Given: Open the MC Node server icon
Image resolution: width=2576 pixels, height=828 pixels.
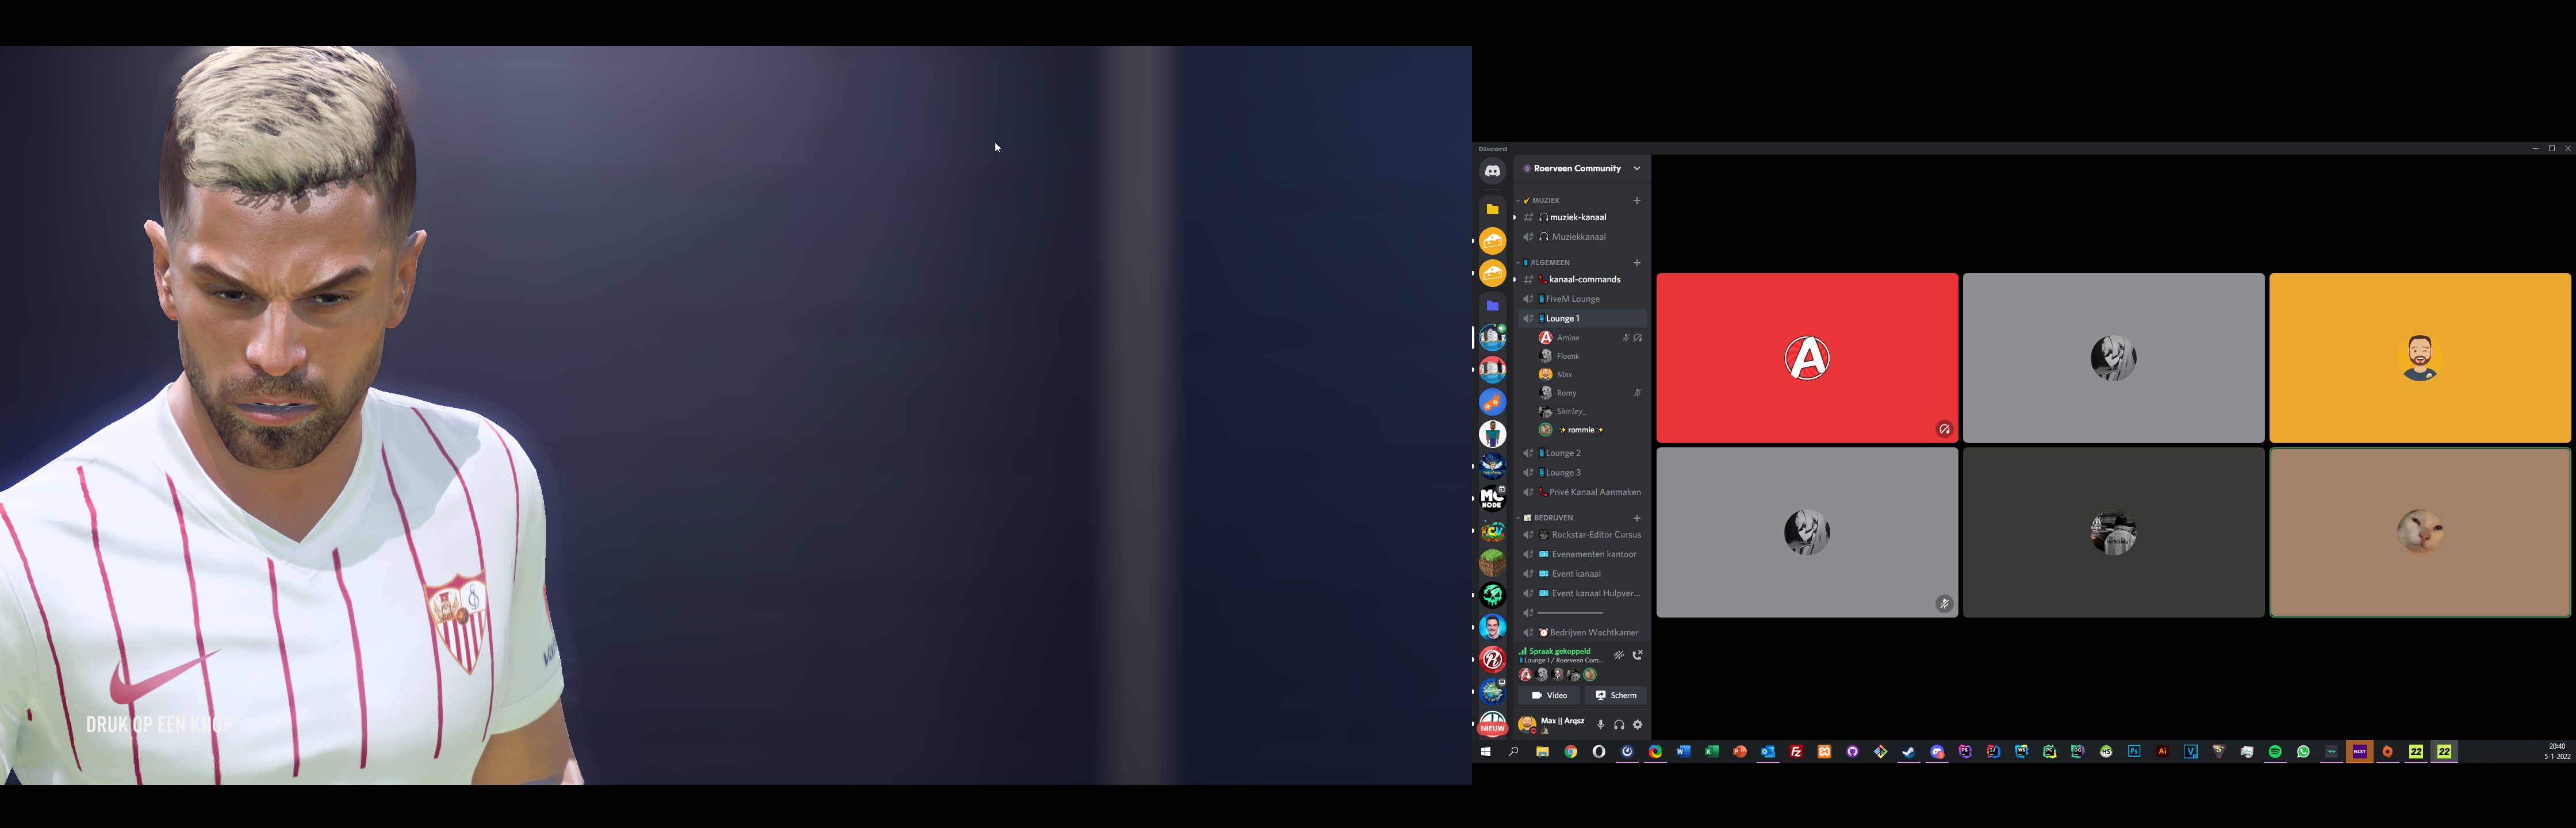Looking at the screenshot, I should [1492, 498].
